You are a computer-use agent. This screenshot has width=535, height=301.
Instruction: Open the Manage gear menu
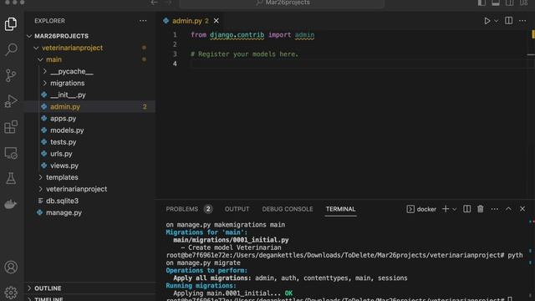coord(11,293)
